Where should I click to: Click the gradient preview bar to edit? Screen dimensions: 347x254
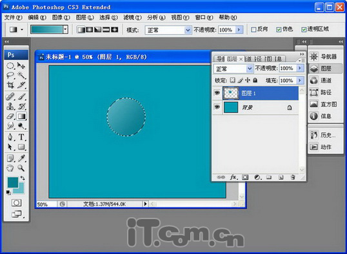(46, 30)
